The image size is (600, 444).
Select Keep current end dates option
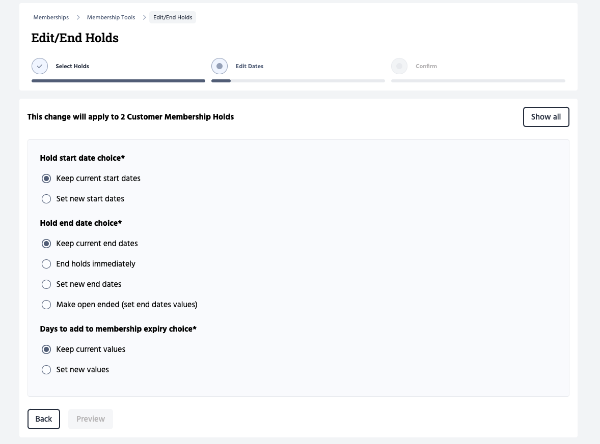(46, 244)
